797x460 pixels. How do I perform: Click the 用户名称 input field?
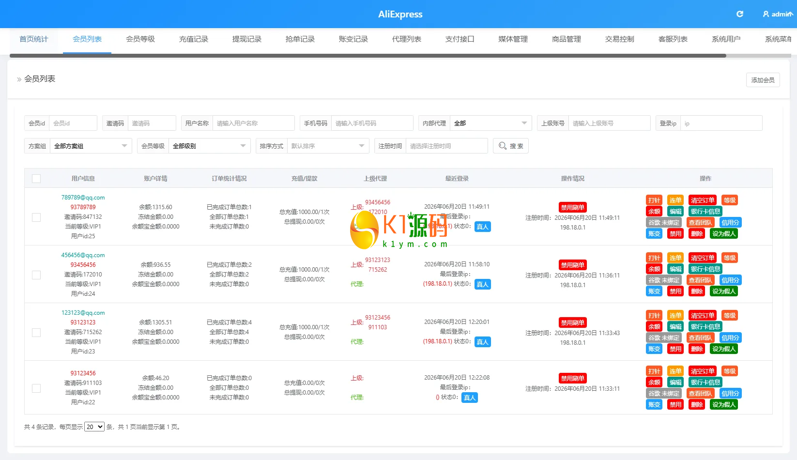[254, 123]
